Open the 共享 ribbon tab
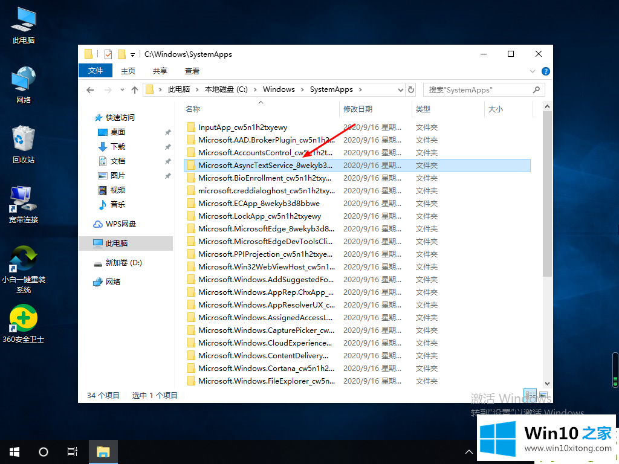The height and width of the screenshot is (464, 619). pyautogui.click(x=160, y=71)
